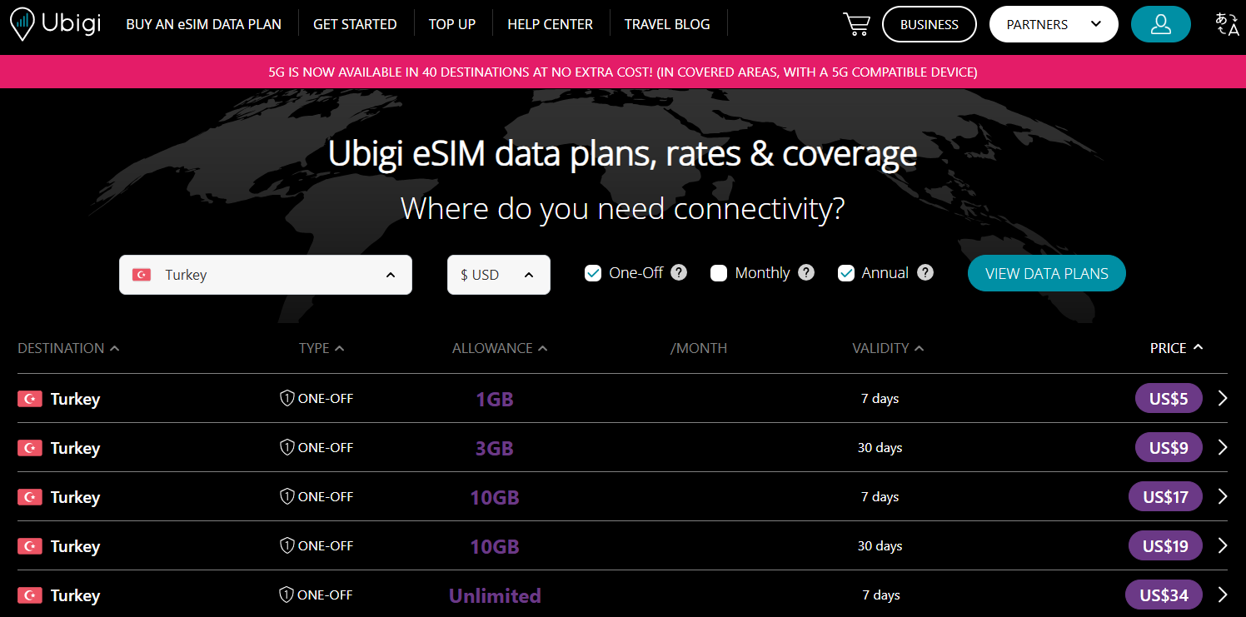Click the help icon next to Annual

click(925, 272)
